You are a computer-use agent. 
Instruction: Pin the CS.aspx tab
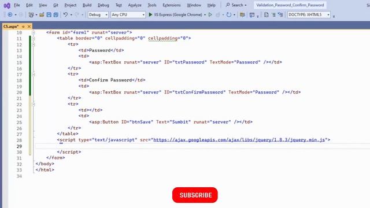23,27
